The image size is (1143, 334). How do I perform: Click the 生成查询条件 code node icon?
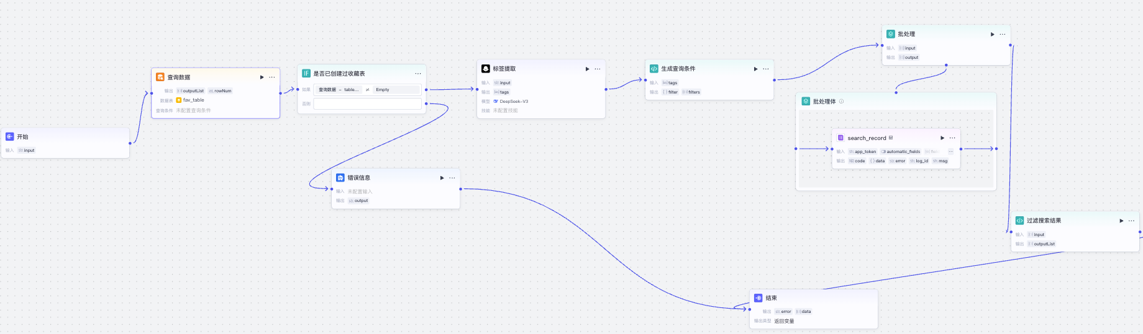click(x=654, y=68)
